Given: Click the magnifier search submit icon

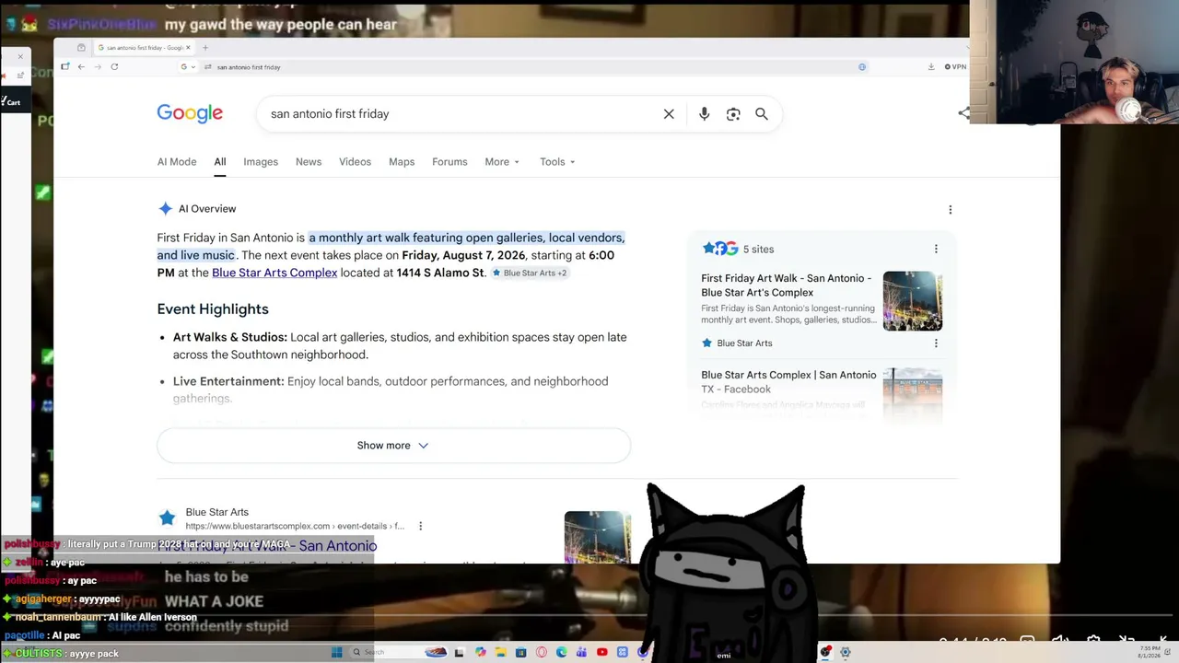Looking at the screenshot, I should [762, 114].
